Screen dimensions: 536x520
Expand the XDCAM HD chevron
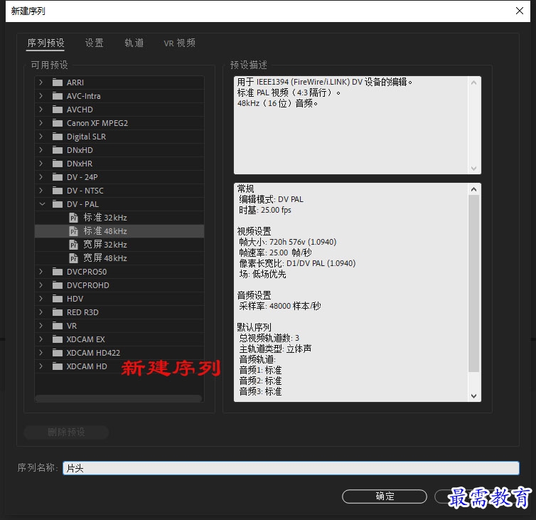41,366
